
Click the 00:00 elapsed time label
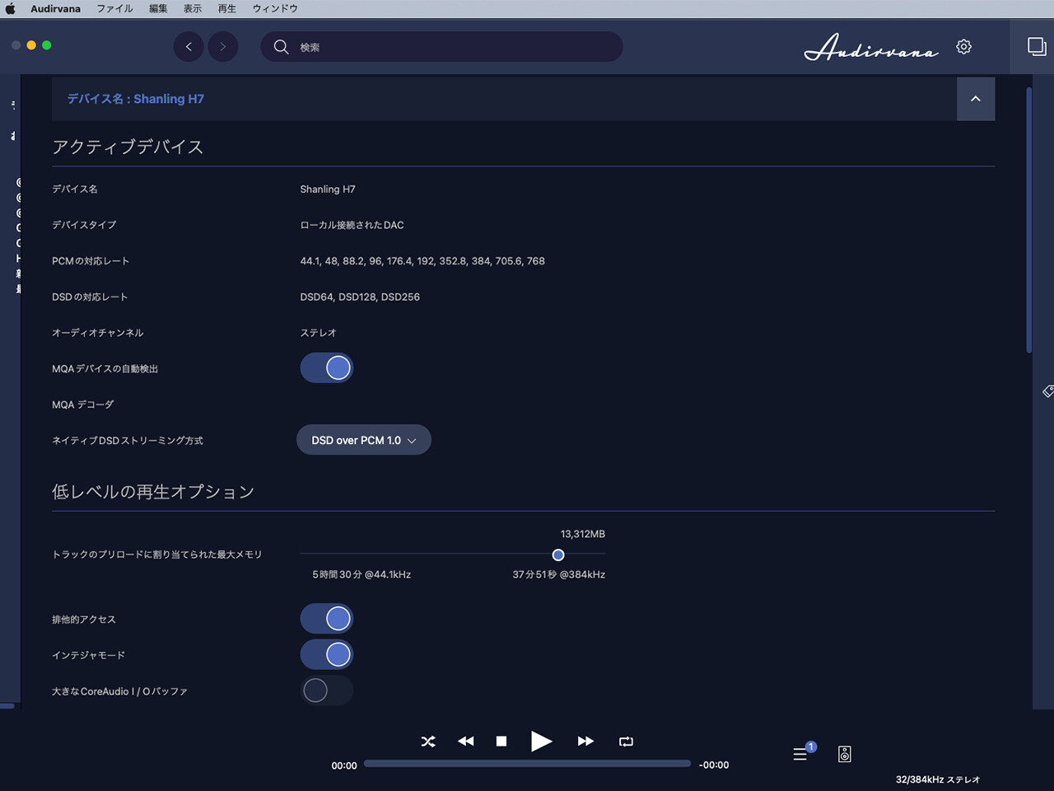click(344, 765)
